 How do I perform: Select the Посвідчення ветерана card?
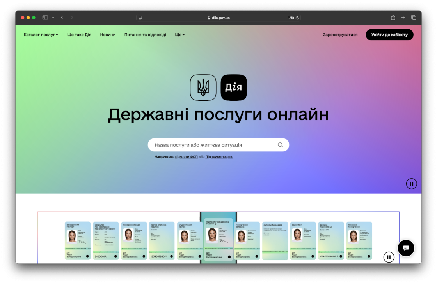coord(247,241)
